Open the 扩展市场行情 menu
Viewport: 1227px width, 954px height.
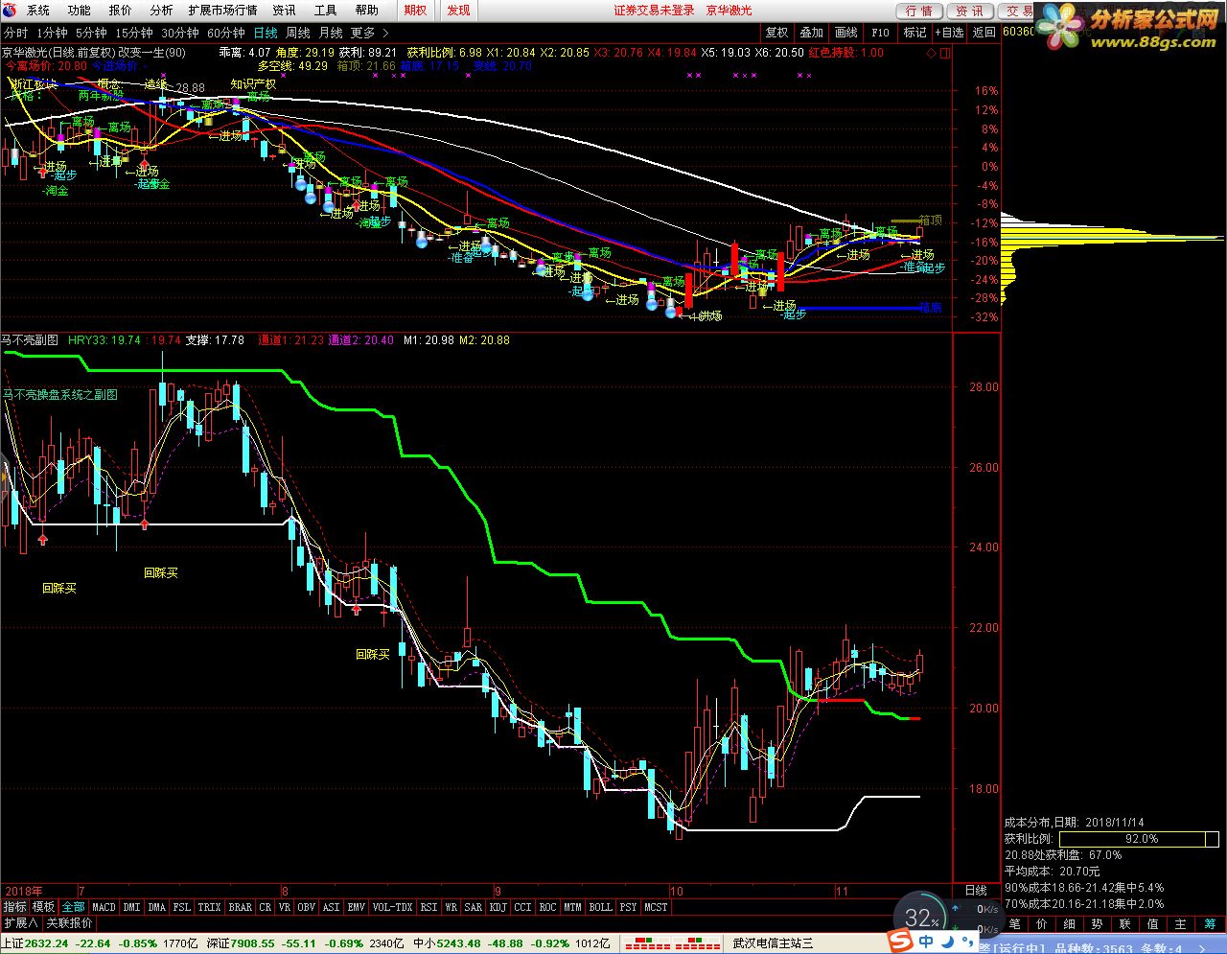tap(222, 11)
